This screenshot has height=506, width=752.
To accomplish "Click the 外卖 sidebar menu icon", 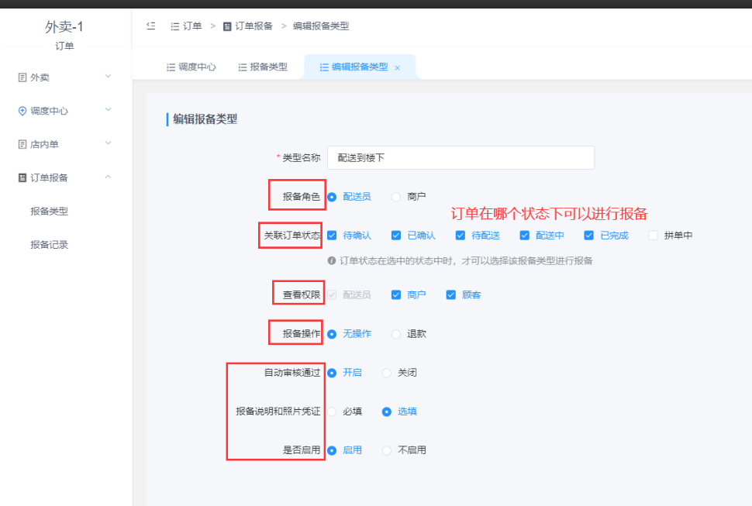I will [x=22, y=77].
